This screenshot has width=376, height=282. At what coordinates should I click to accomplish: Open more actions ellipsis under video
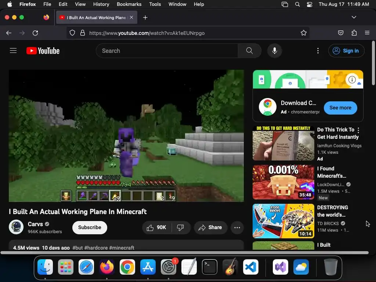237,227
